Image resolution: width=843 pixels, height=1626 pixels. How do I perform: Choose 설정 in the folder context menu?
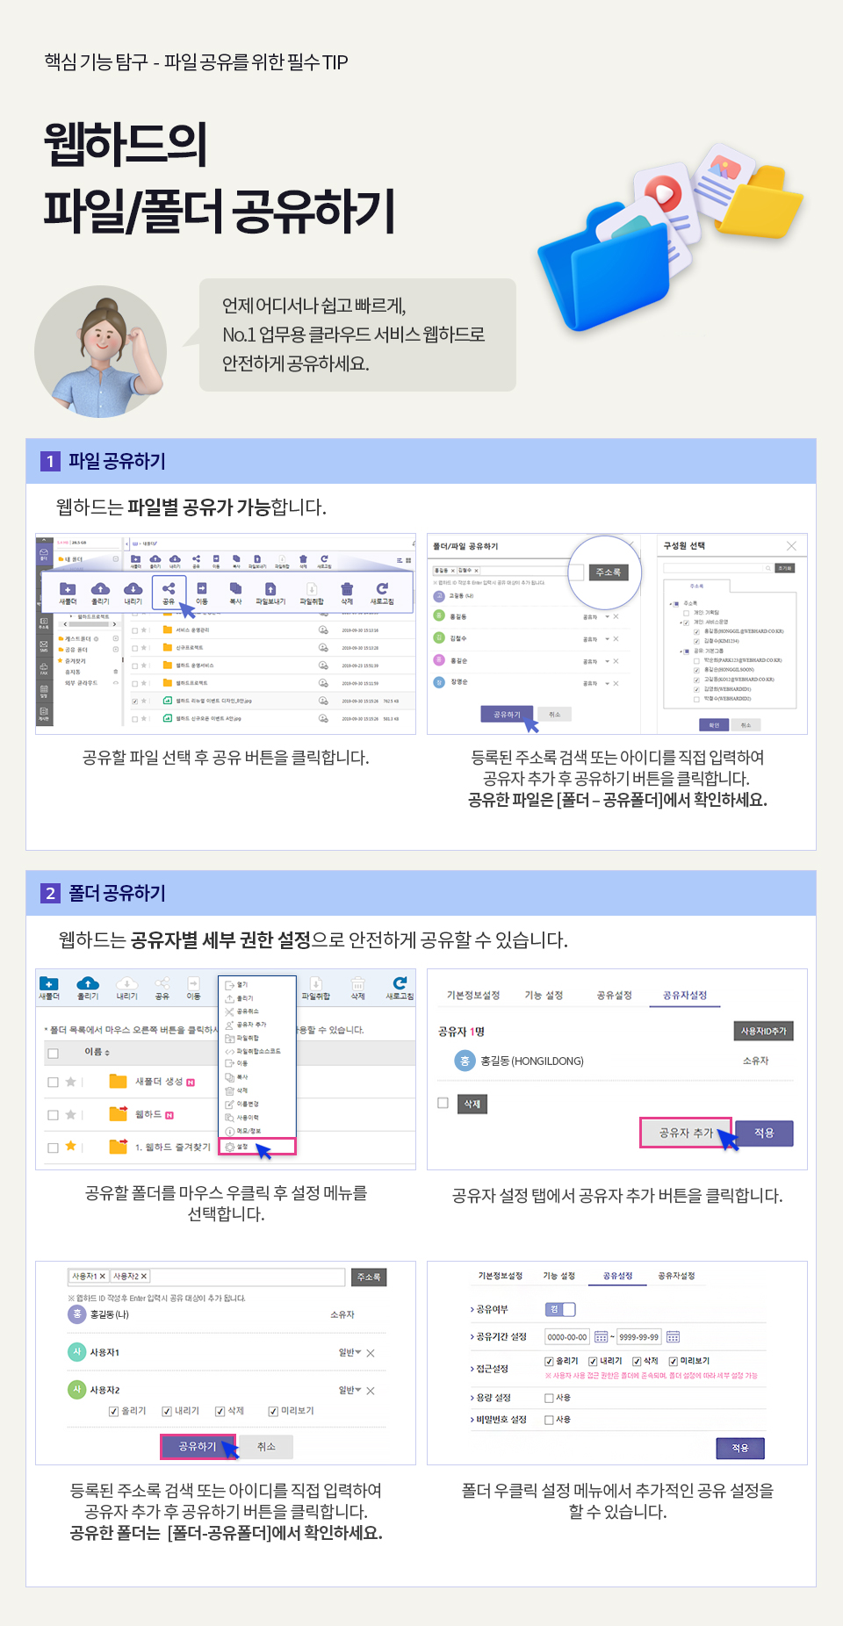[x=257, y=1147]
